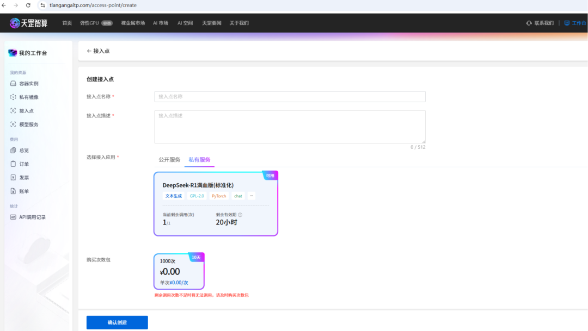Open the AI 市场 menu item
The height and width of the screenshot is (331, 588).
pyautogui.click(x=161, y=23)
